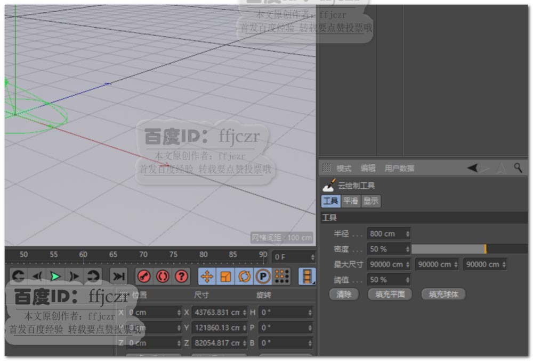Step back one frame in timeline

[37, 276]
